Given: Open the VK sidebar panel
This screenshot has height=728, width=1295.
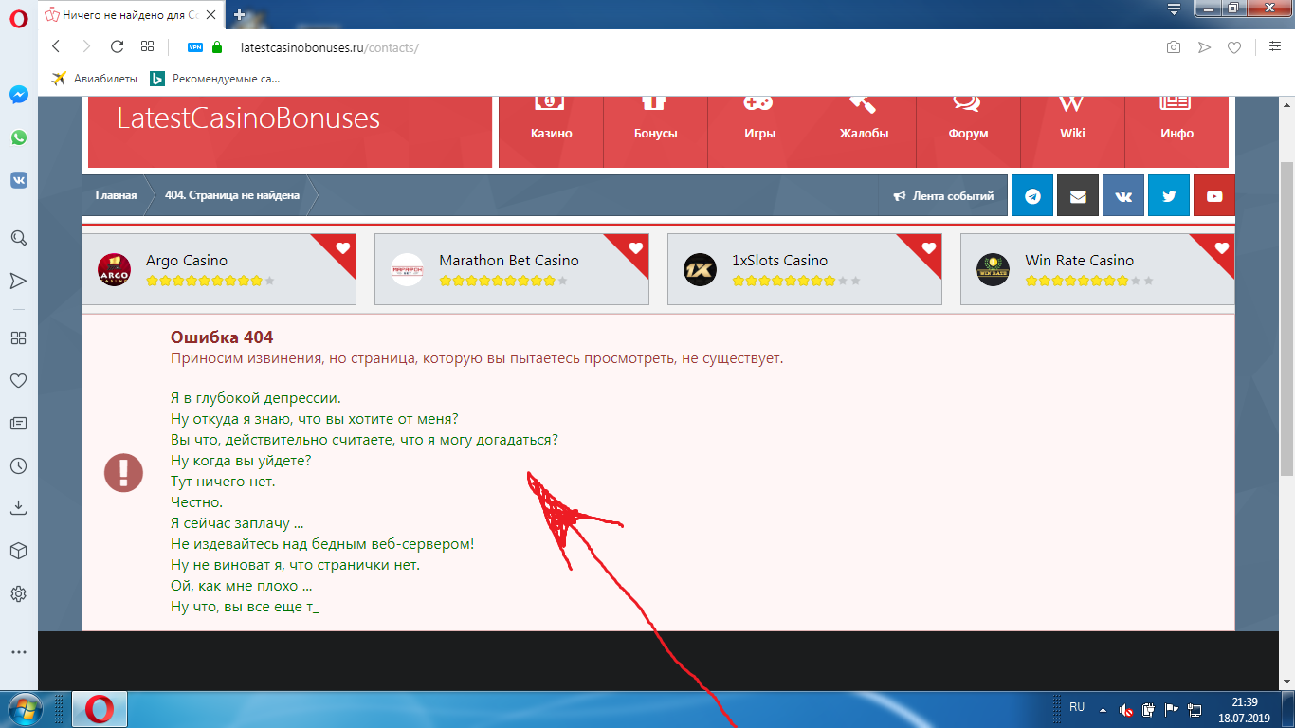Looking at the screenshot, I should click(18, 179).
